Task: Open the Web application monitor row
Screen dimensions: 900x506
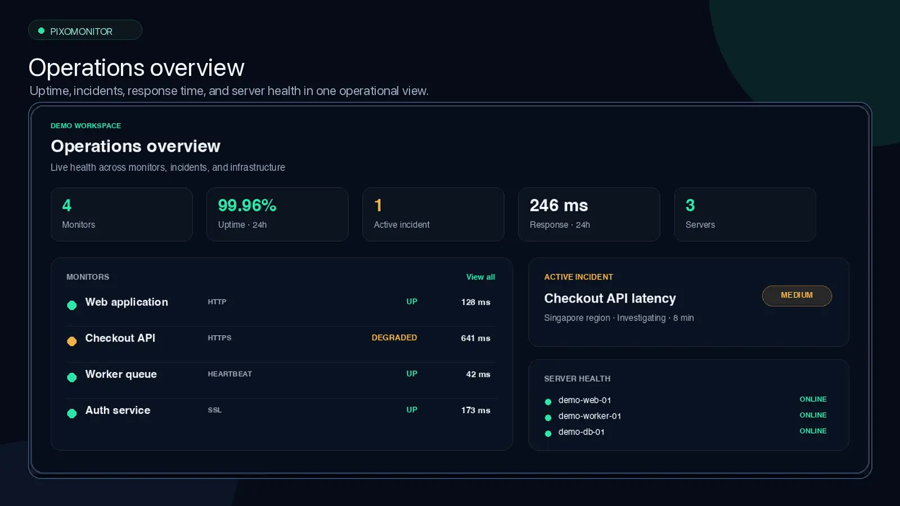Action: click(281, 302)
